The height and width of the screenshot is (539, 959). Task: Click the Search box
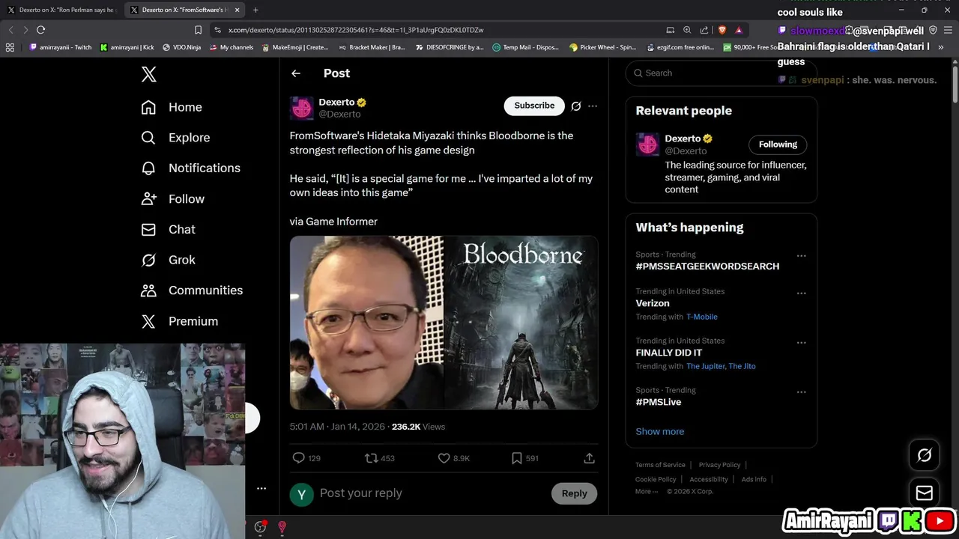pyautogui.click(x=721, y=73)
